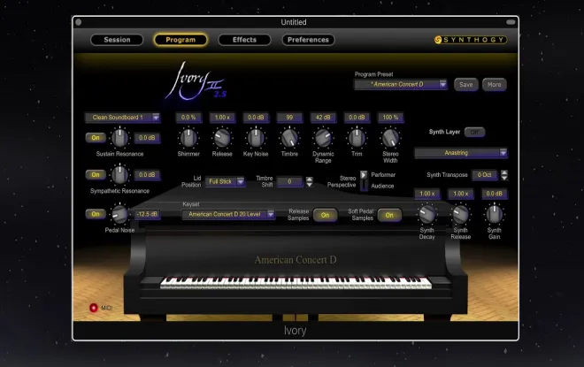Viewport: 584px width, 367px height.
Task: Click the Sympathetic Resonance knob
Action: (x=120, y=175)
